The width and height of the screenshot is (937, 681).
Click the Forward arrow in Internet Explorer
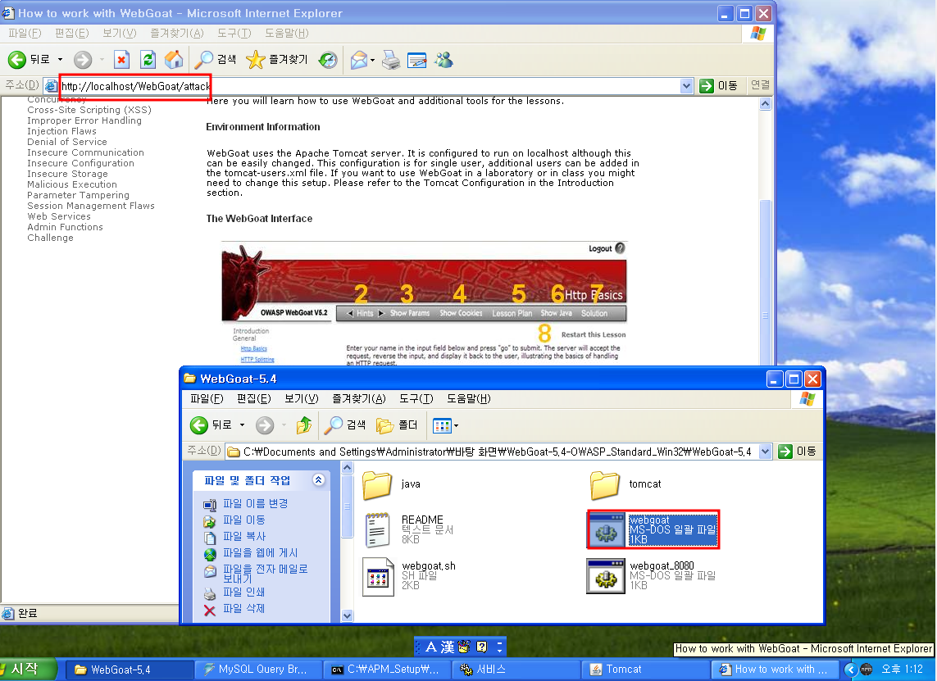point(83,59)
